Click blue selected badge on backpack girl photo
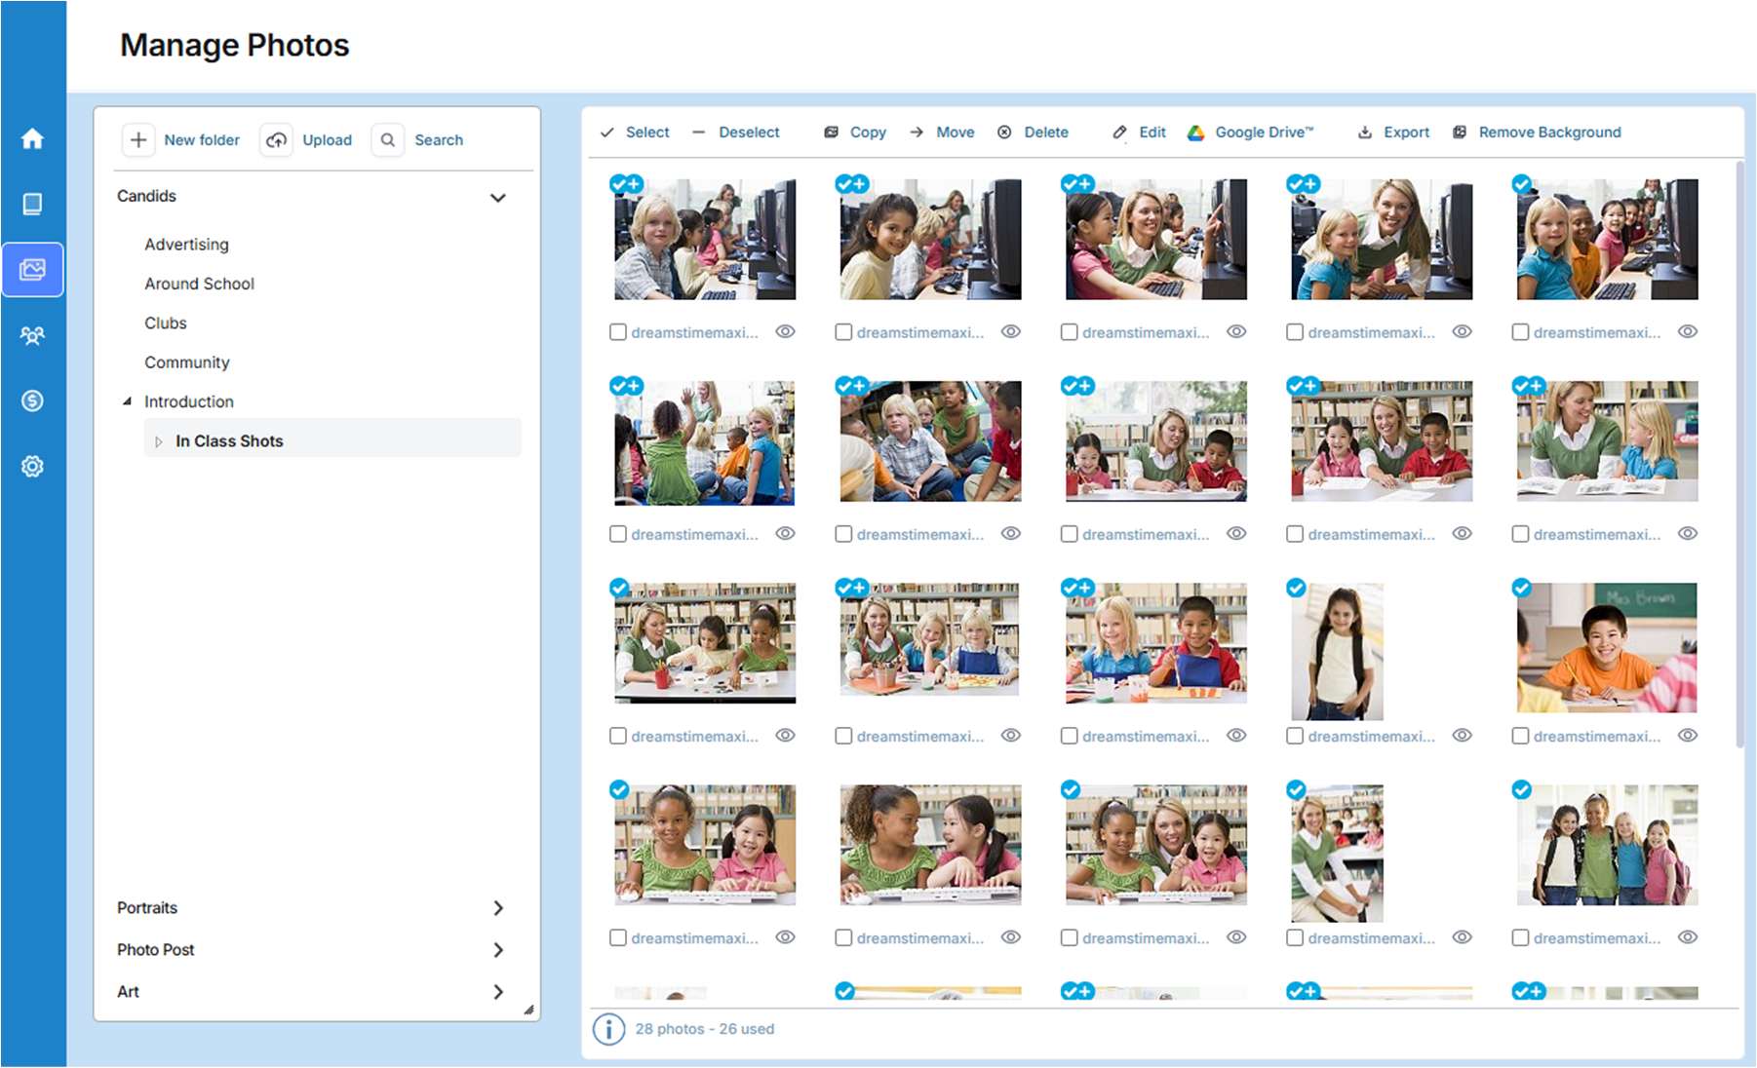Screen dimensions: 1757x1068 [1296, 588]
